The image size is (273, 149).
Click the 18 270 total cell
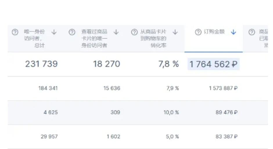[x=107, y=64]
